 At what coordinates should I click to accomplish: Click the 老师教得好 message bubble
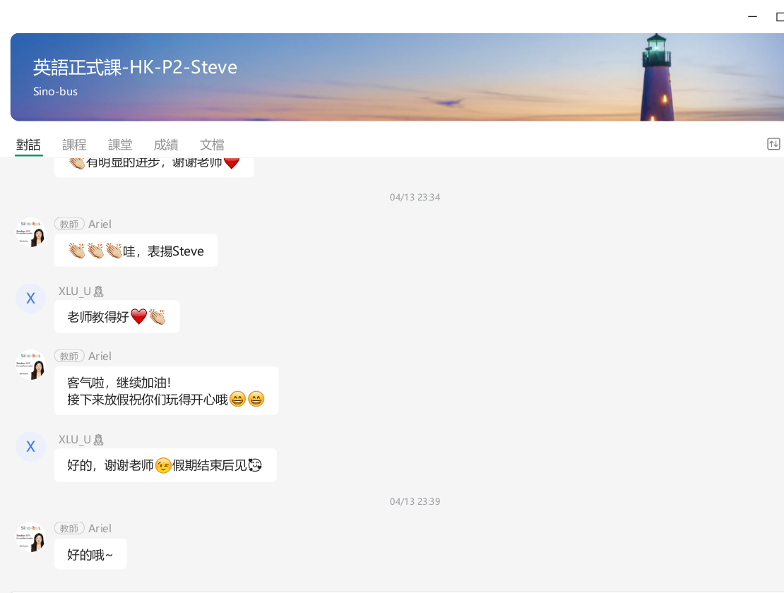117,317
